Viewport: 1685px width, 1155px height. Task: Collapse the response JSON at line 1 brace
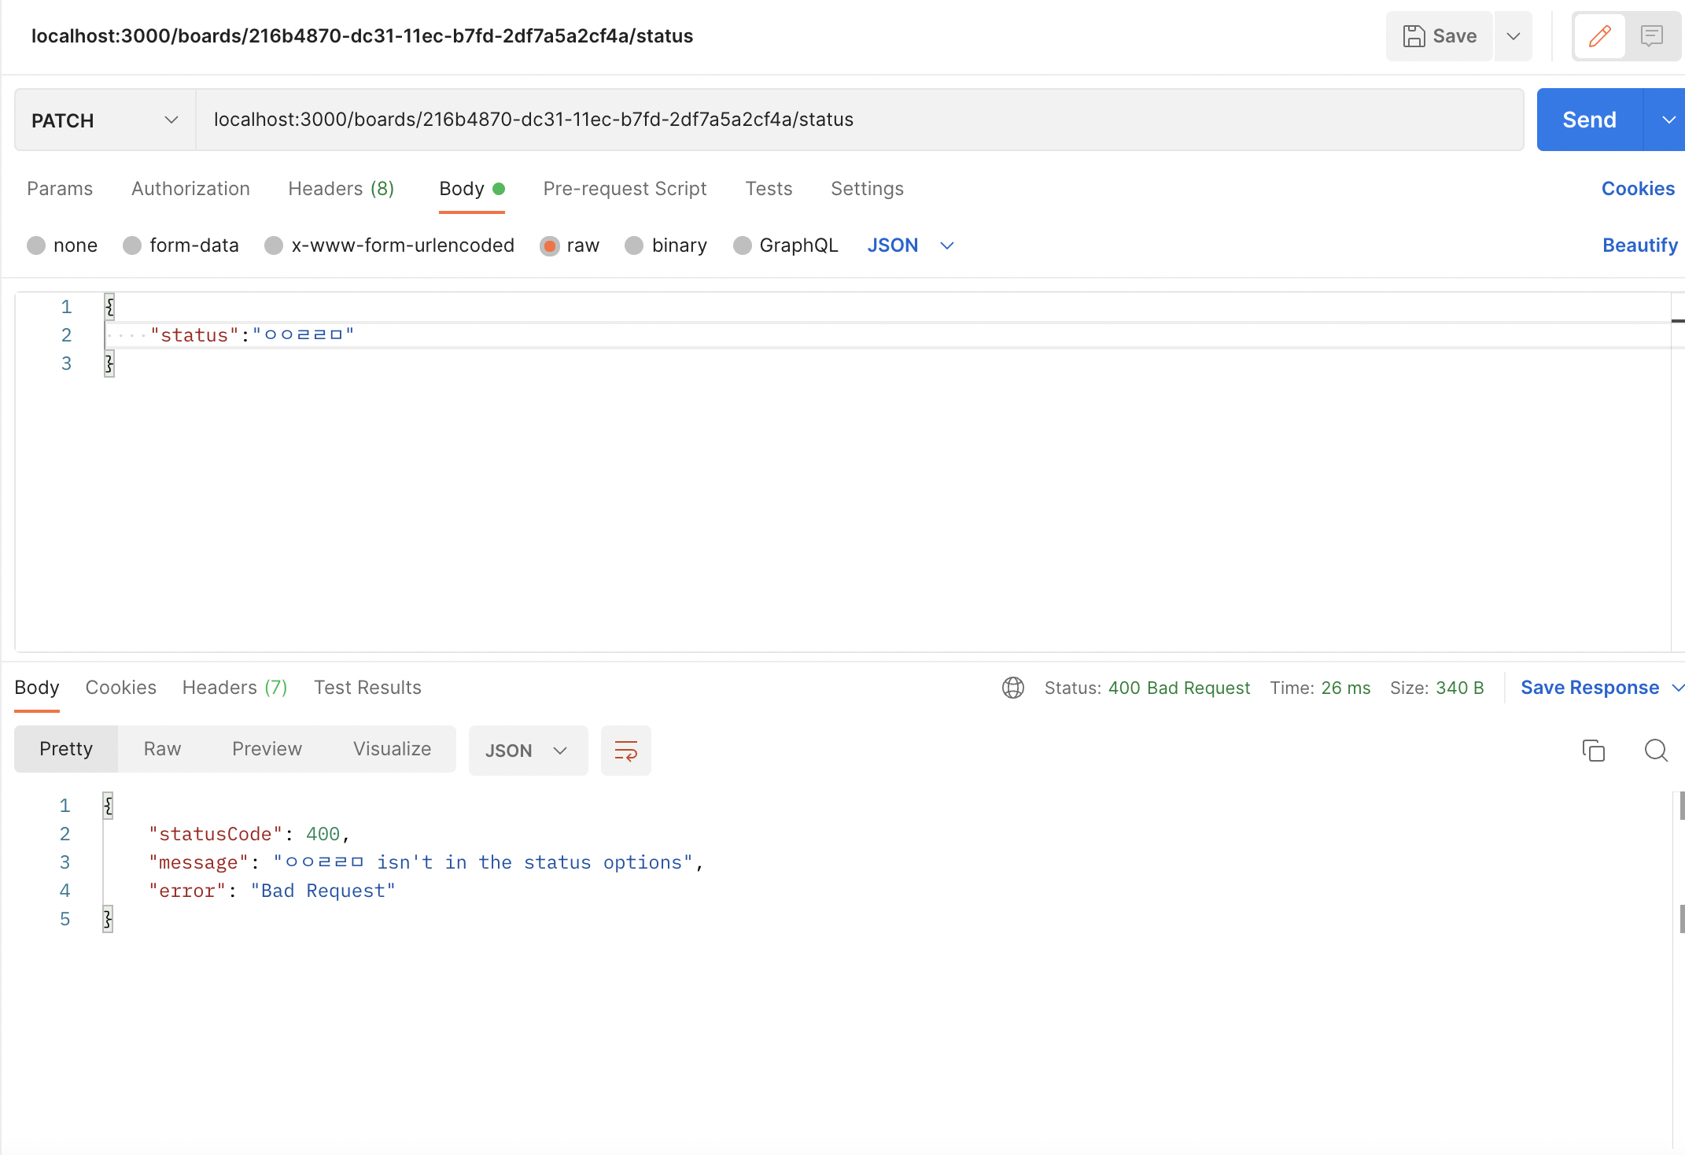pyautogui.click(x=109, y=805)
